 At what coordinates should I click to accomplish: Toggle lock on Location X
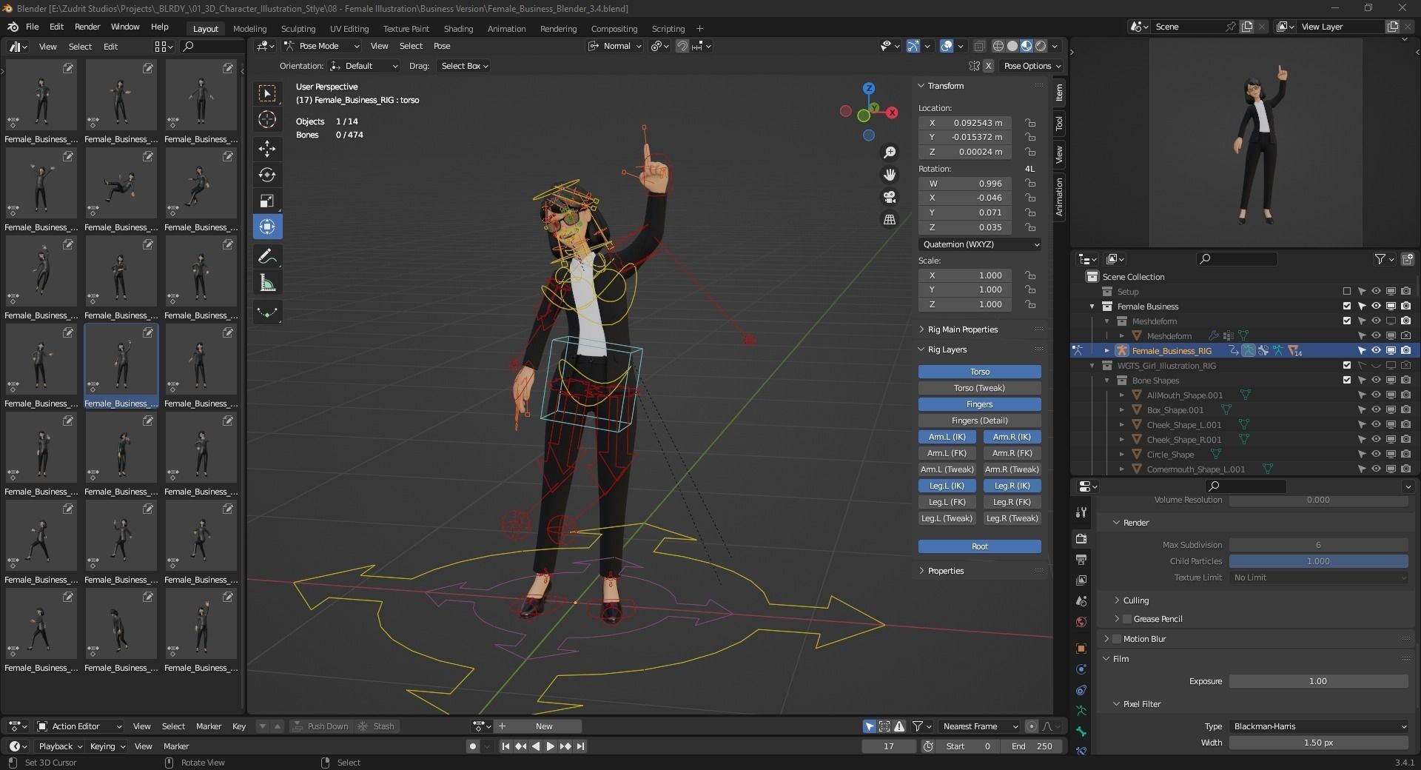coord(1030,123)
